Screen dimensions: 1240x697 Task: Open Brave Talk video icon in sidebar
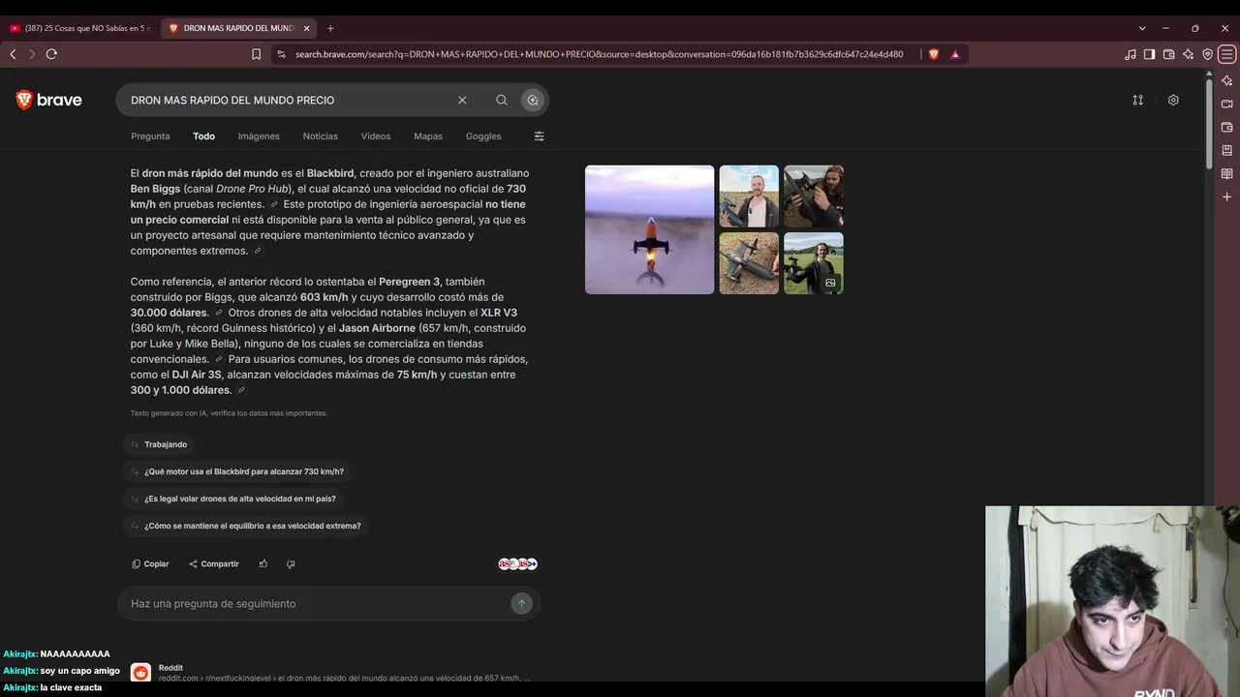1226,104
